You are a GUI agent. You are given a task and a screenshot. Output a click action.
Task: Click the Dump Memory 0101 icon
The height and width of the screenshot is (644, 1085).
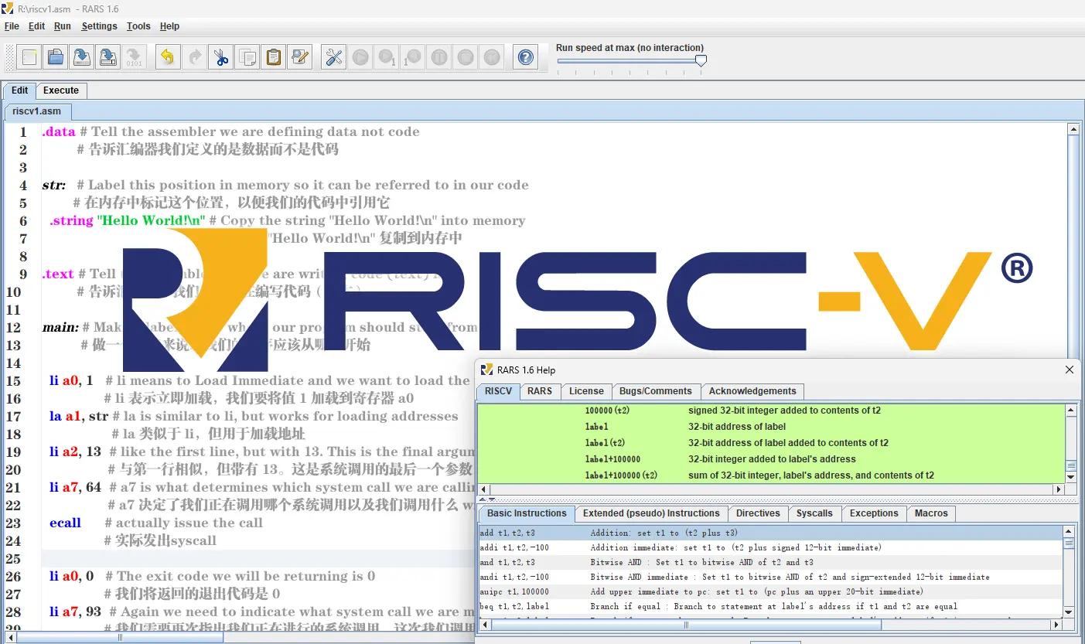pos(134,57)
